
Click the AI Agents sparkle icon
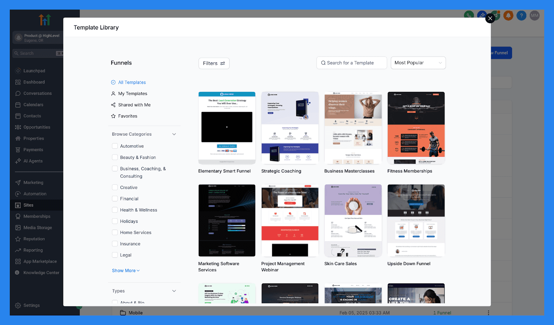[x=18, y=161]
